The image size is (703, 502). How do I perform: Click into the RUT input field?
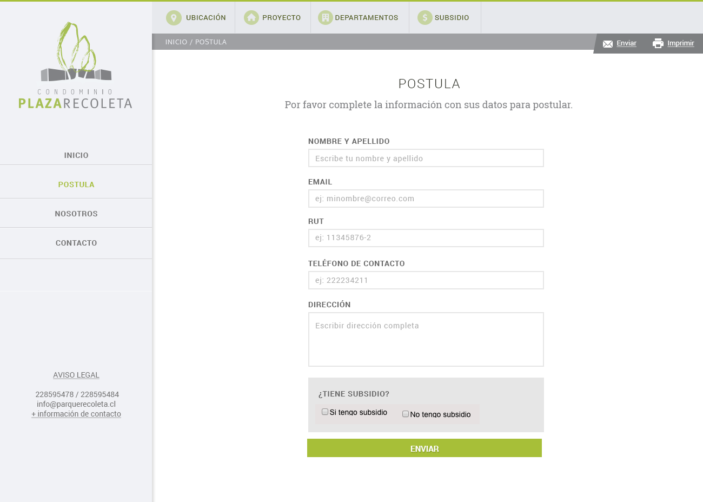426,238
